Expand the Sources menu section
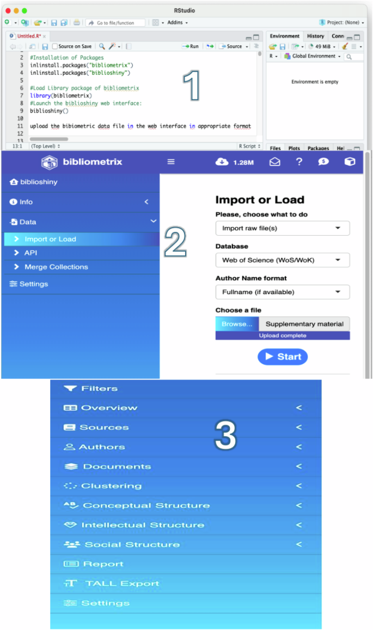 (186, 427)
